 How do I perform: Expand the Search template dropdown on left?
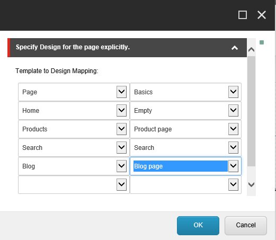pyautogui.click(x=121, y=147)
